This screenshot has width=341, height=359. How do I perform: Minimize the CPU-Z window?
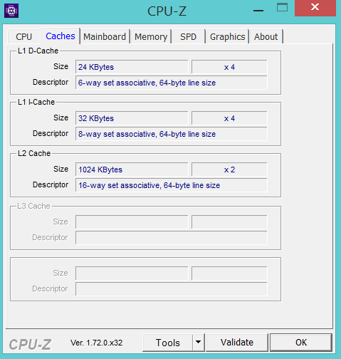coord(258,11)
